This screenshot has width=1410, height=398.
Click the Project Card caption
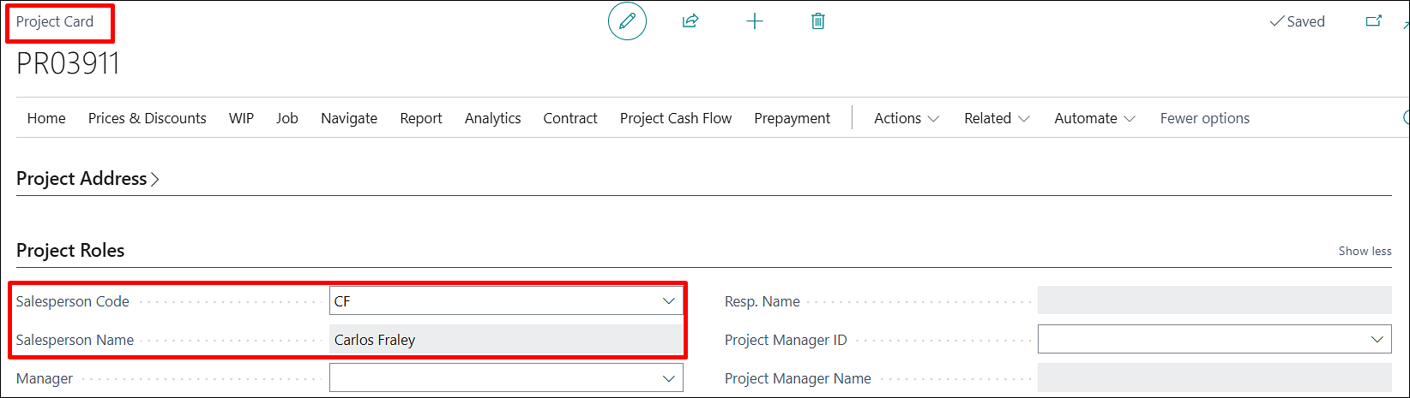[x=55, y=21]
